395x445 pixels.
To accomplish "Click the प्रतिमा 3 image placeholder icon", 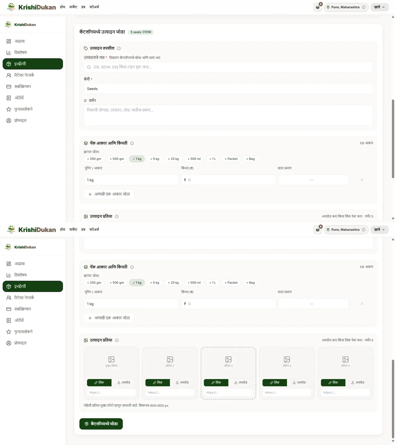I will click(228, 359).
